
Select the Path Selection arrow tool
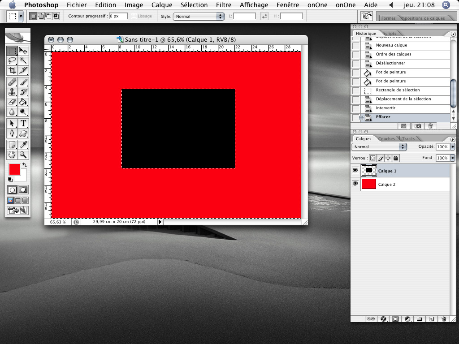point(12,124)
